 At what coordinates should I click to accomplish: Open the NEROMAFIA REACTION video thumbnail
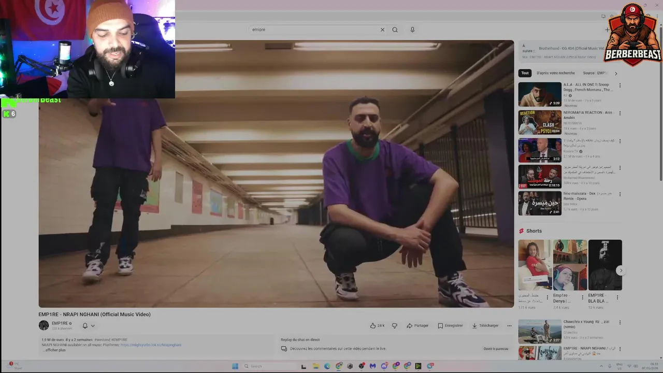click(x=540, y=122)
